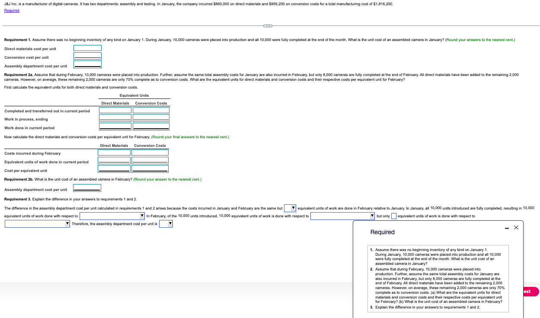Click 'Conversion Costs' header in cost per unit table

pos(150,146)
